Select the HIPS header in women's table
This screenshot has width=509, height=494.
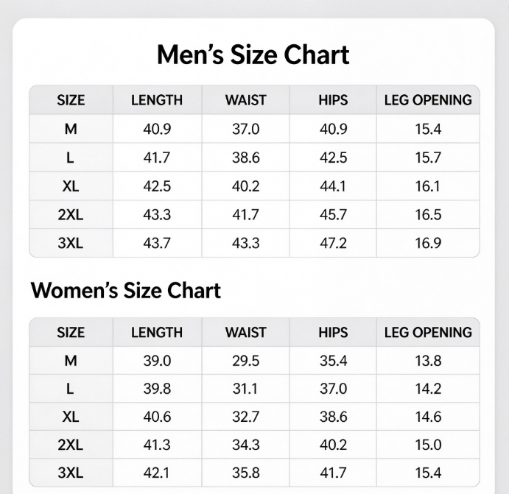pyautogui.click(x=333, y=332)
